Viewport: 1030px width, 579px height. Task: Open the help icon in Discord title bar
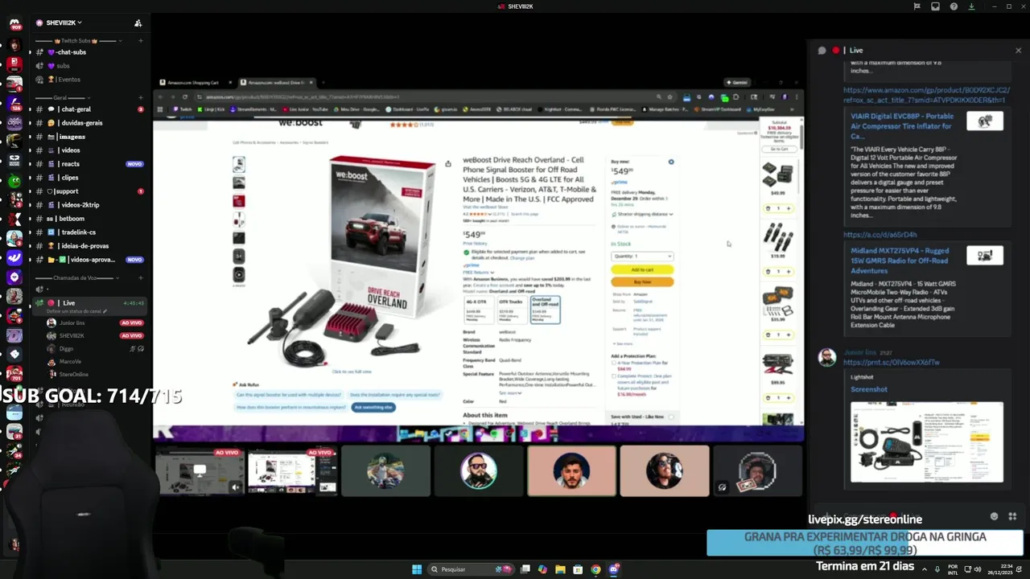tap(954, 6)
